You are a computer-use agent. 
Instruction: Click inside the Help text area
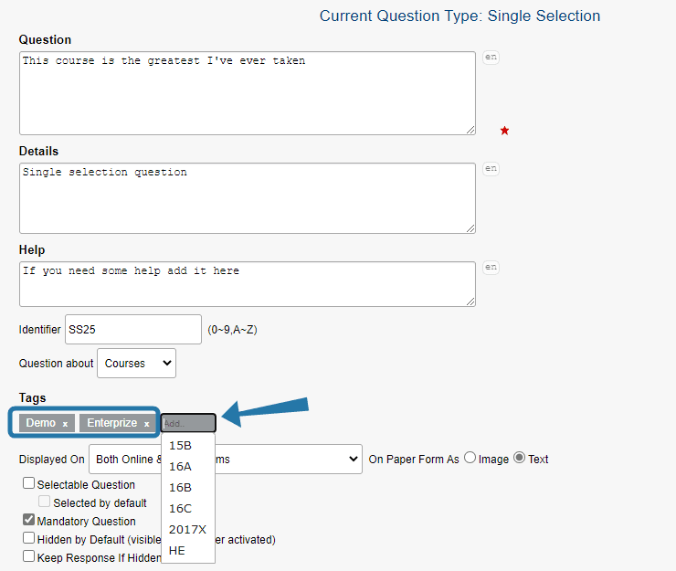click(247, 283)
